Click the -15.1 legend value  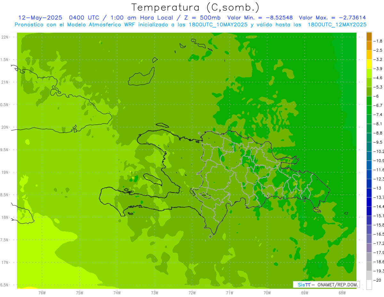tap(379, 216)
